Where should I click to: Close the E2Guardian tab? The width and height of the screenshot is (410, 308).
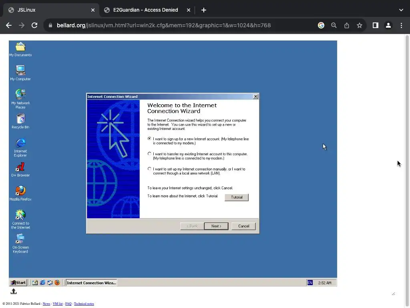(x=188, y=10)
